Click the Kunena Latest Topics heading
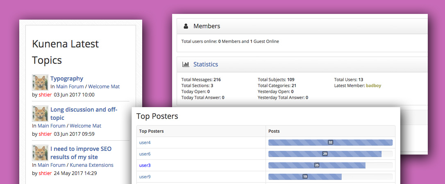445x184 pixels. click(65, 52)
